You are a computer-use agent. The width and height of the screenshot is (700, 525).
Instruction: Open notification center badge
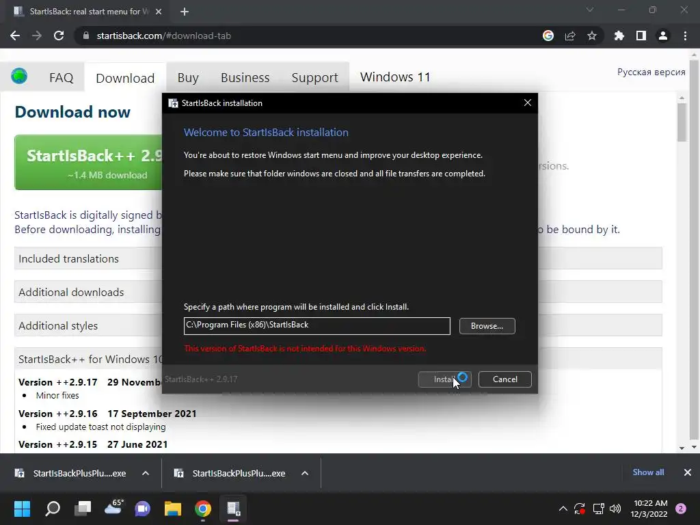click(x=681, y=509)
